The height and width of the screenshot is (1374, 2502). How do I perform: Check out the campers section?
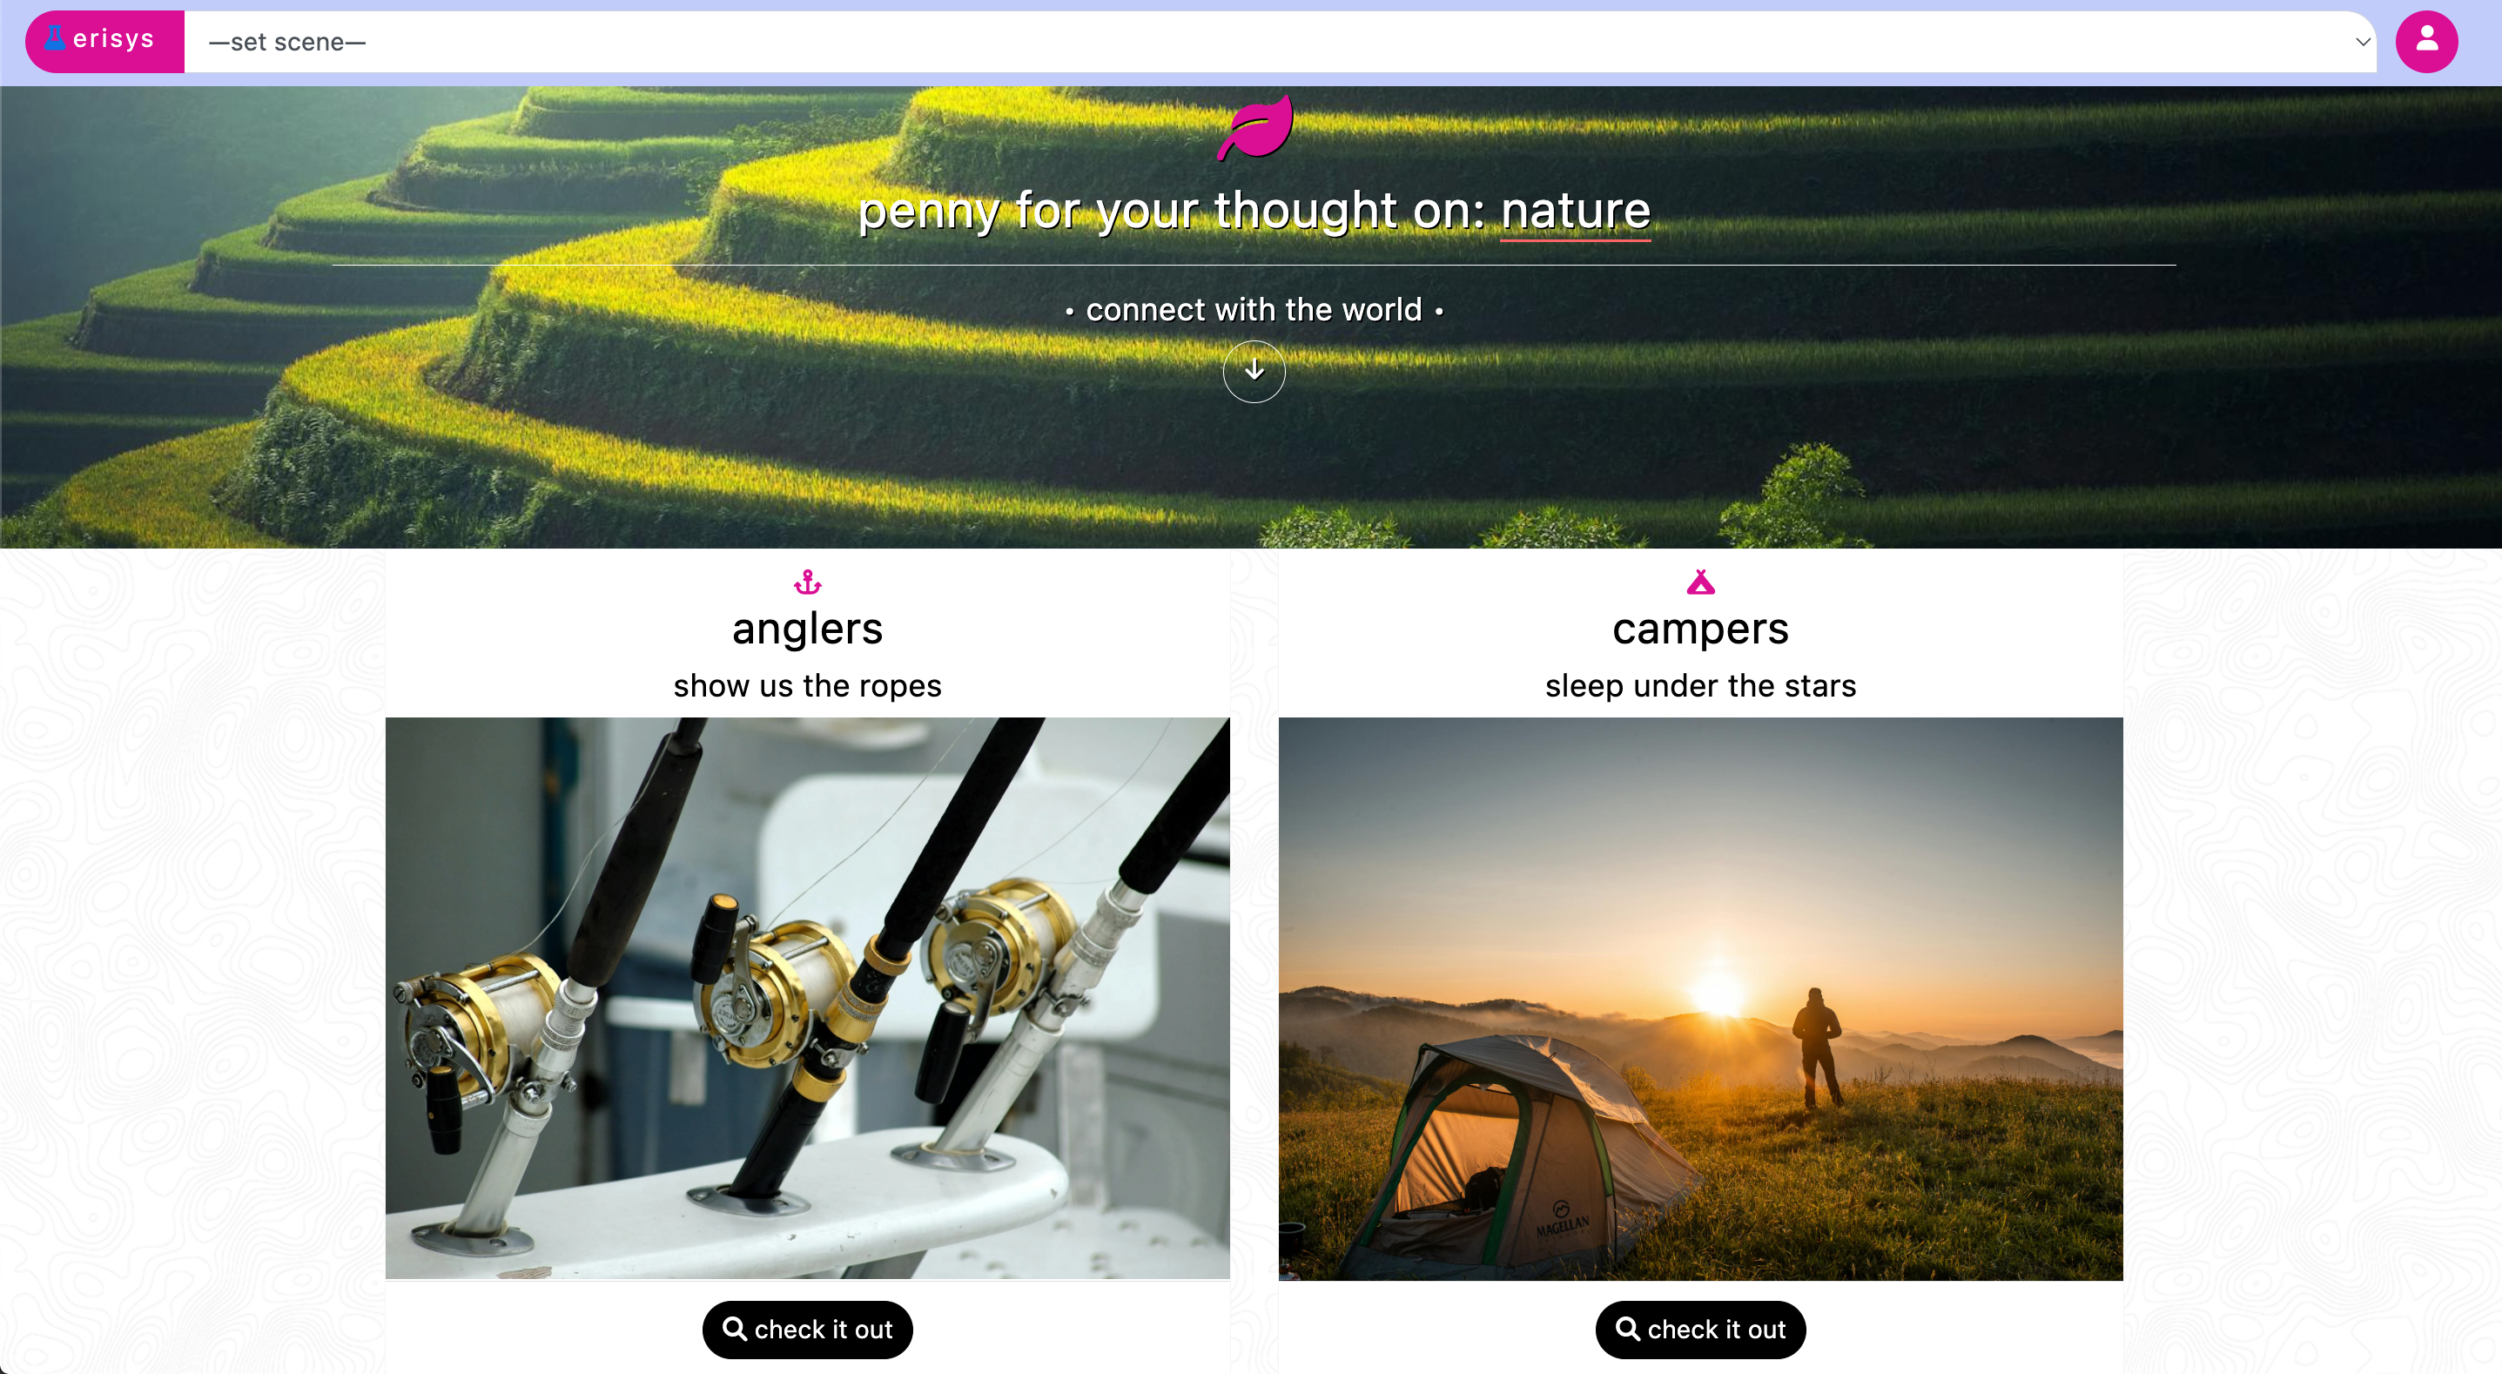coord(1701,1330)
